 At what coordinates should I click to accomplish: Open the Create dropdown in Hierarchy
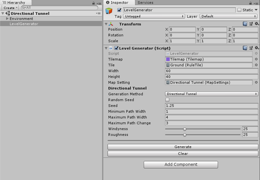pos(10,8)
